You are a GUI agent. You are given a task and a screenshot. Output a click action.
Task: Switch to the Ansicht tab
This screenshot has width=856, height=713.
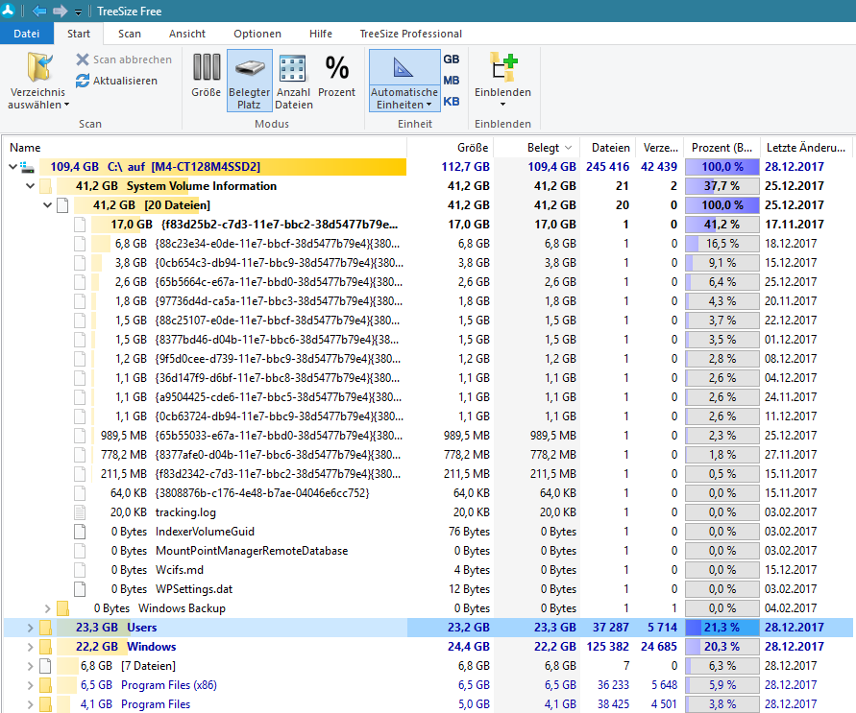[187, 34]
